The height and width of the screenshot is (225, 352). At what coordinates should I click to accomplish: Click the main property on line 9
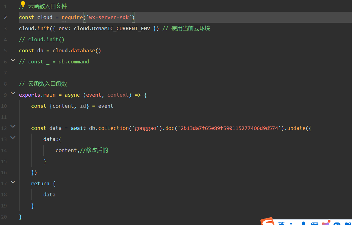[x=49, y=95]
